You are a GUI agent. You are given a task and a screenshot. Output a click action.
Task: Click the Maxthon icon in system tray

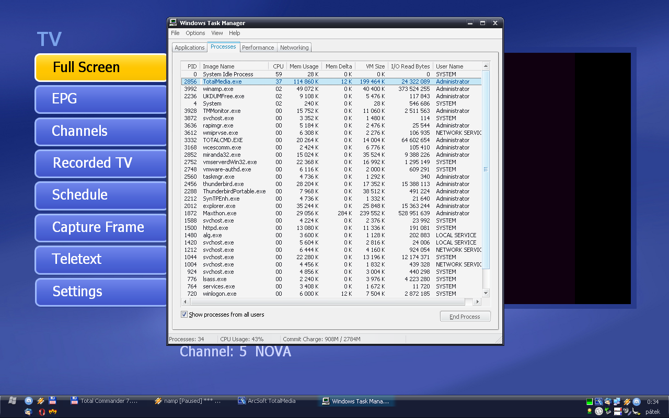click(637, 402)
